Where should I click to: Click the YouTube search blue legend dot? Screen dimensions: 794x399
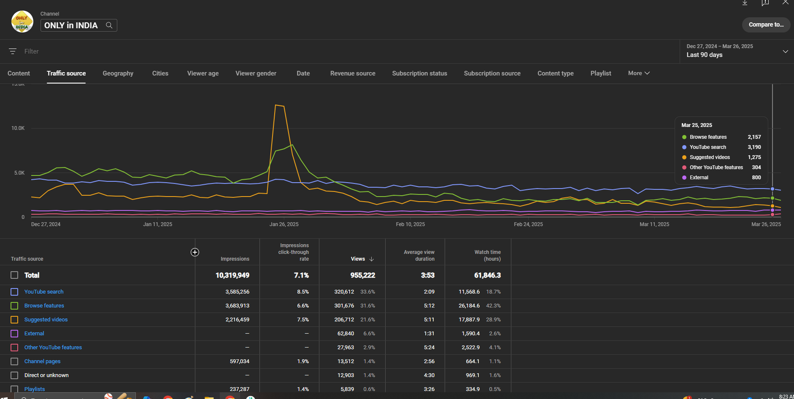pyautogui.click(x=684, y=147)
